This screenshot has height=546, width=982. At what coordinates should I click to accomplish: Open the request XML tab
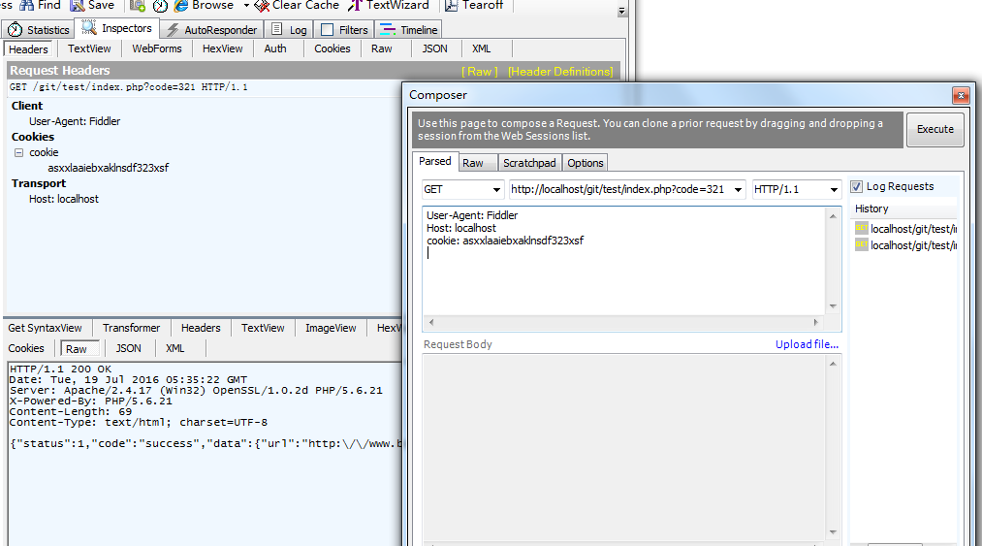[x=481, y=48]
